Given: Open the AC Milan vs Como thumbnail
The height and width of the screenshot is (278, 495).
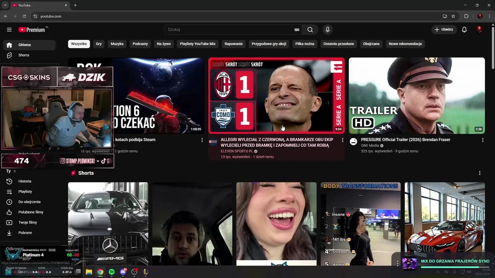Looking at the screenshot, I should point(277,95).
